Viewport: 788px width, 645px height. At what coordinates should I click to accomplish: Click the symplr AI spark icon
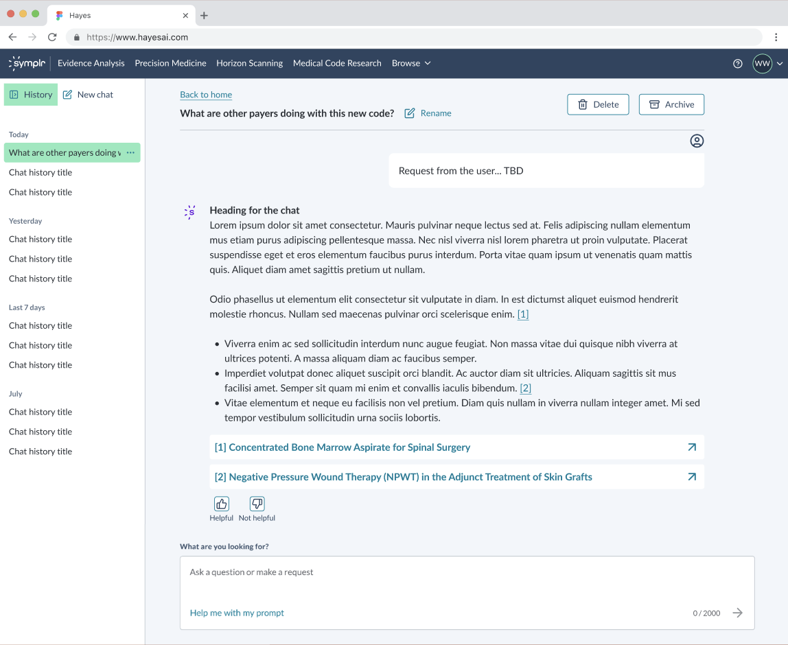click(190, 212)
